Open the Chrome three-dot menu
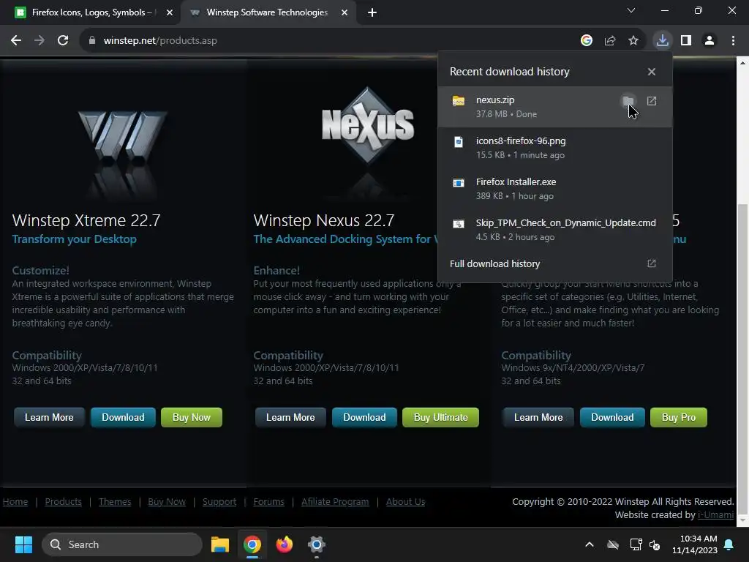This screenshot has width=749, height=562. [x=733, y=41]
